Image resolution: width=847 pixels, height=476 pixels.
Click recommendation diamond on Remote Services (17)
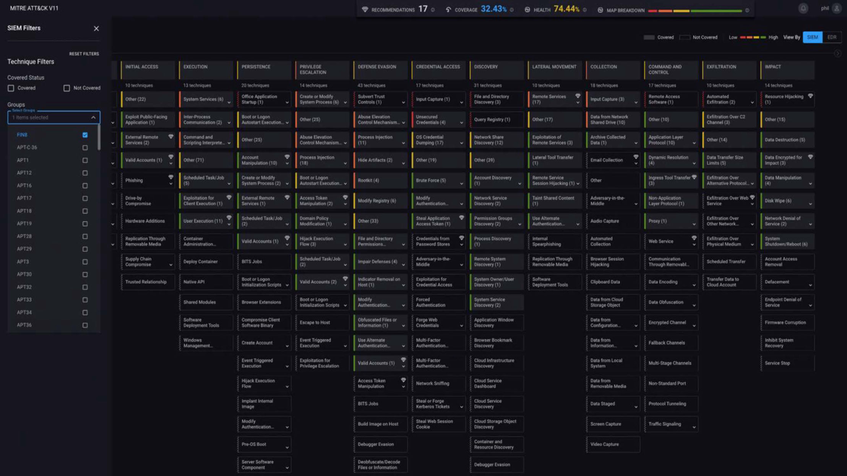[578, 96]
